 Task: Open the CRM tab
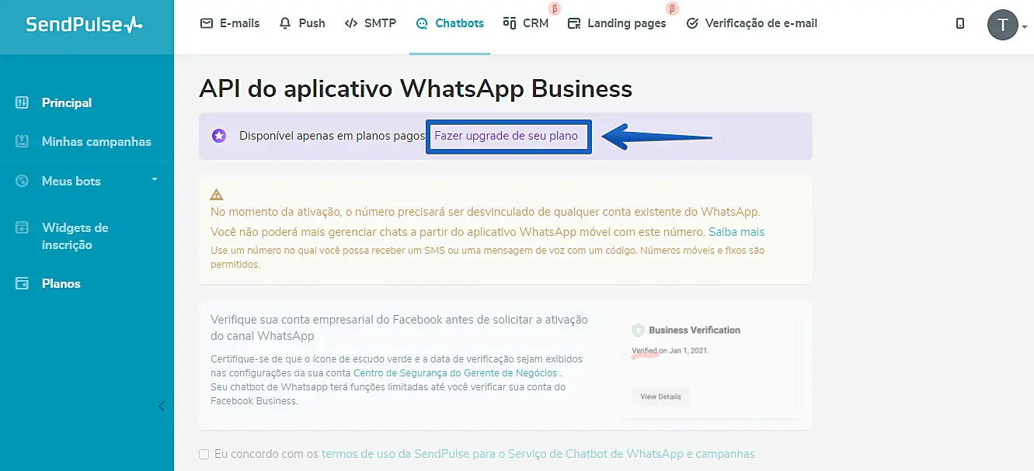point(526,23)
